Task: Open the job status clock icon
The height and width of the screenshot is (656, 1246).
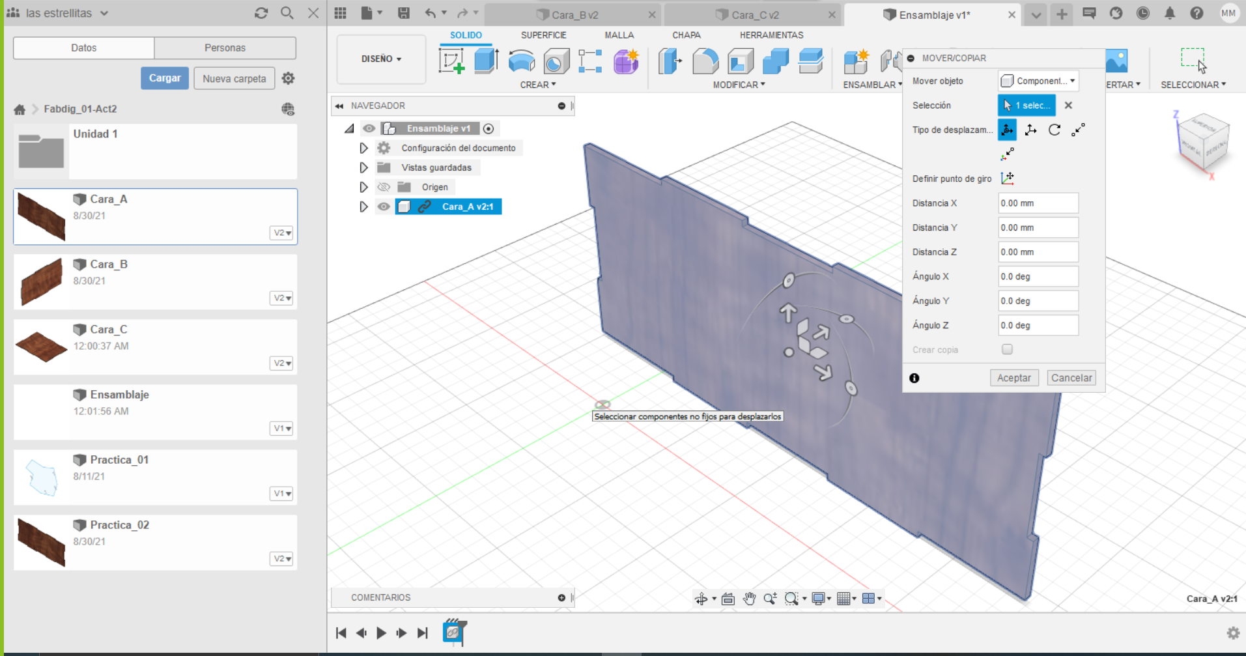Action: coord(1142,13)
